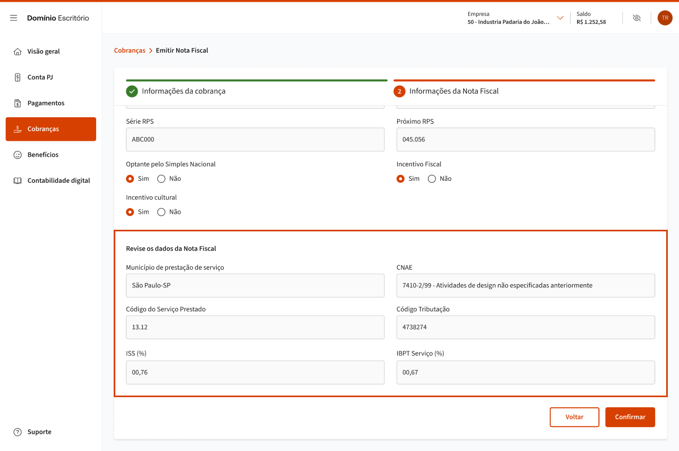Click the Conta PJ icon
This screenshot has width=679, height=451.
[x=18, y=77]
